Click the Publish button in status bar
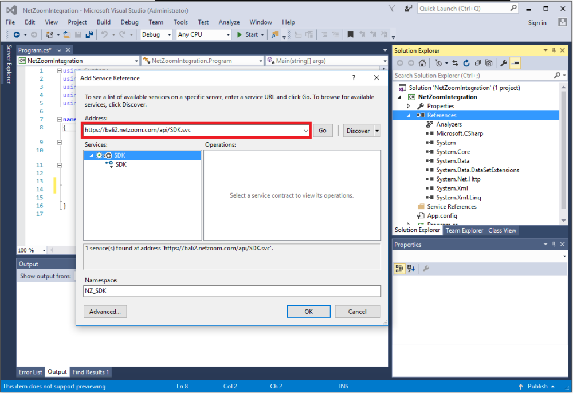Screen dimensions: 573x393 536,387
